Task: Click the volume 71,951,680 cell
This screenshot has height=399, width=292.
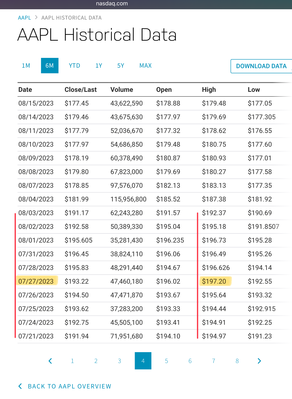Action: coord(127,336)
